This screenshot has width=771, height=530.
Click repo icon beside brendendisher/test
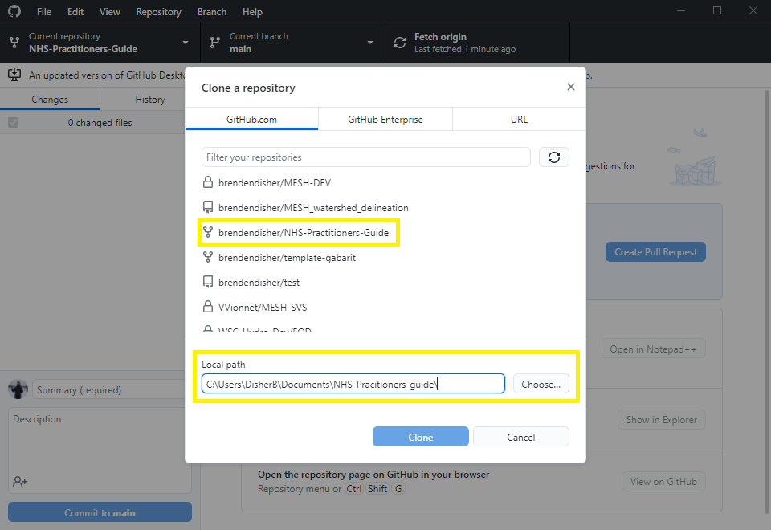[x=208, y=282]
